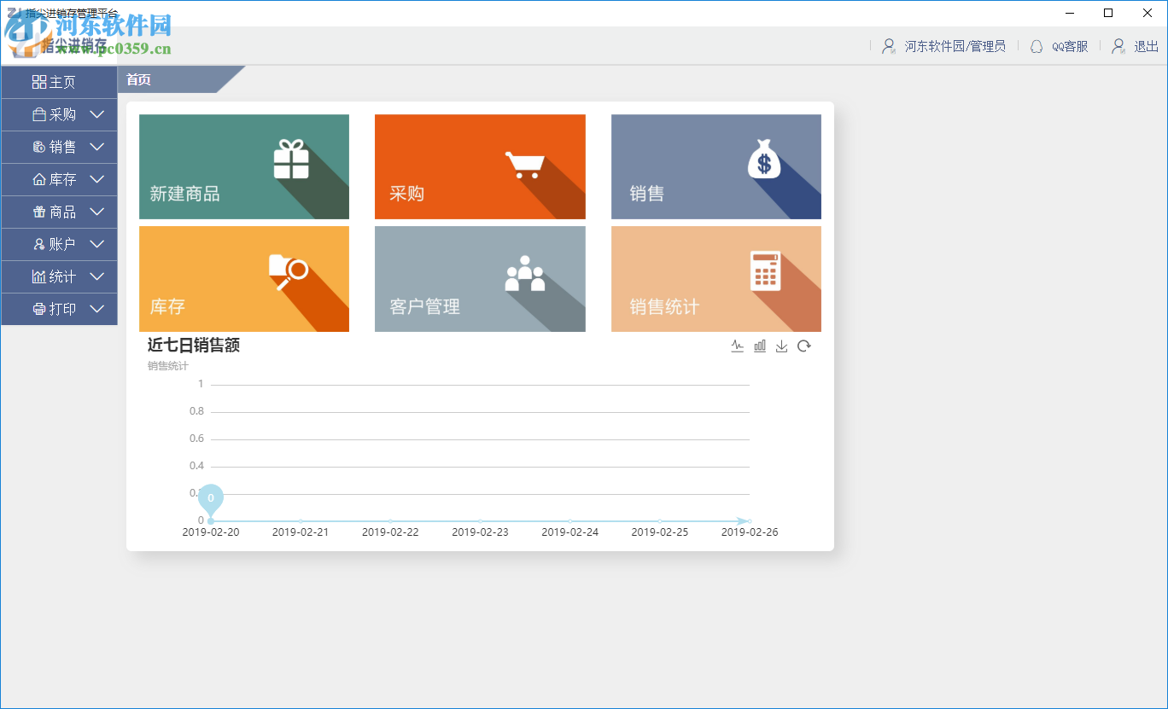The height and width of the screenshot is (709, 1168).
Task: Click the 2019-02-21 data point on the chart
Action: coord(301,520)
